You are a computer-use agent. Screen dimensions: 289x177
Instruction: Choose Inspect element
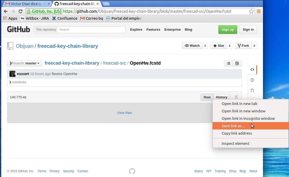[x=250, y=143]
